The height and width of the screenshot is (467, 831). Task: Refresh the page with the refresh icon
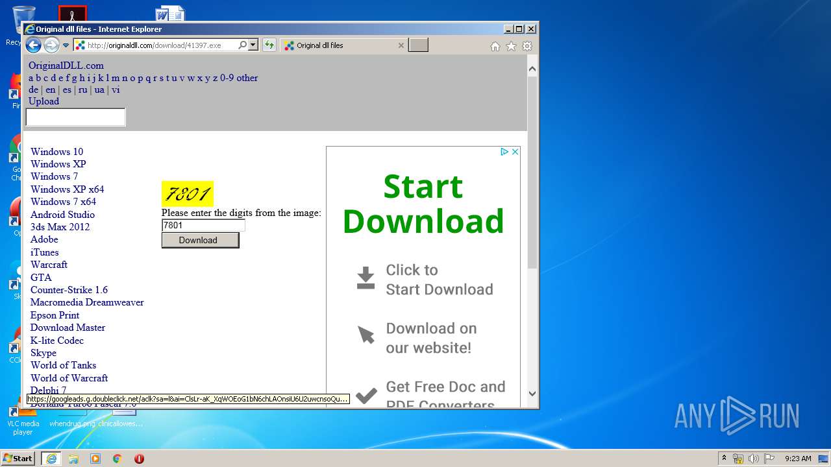click(269, 45)
